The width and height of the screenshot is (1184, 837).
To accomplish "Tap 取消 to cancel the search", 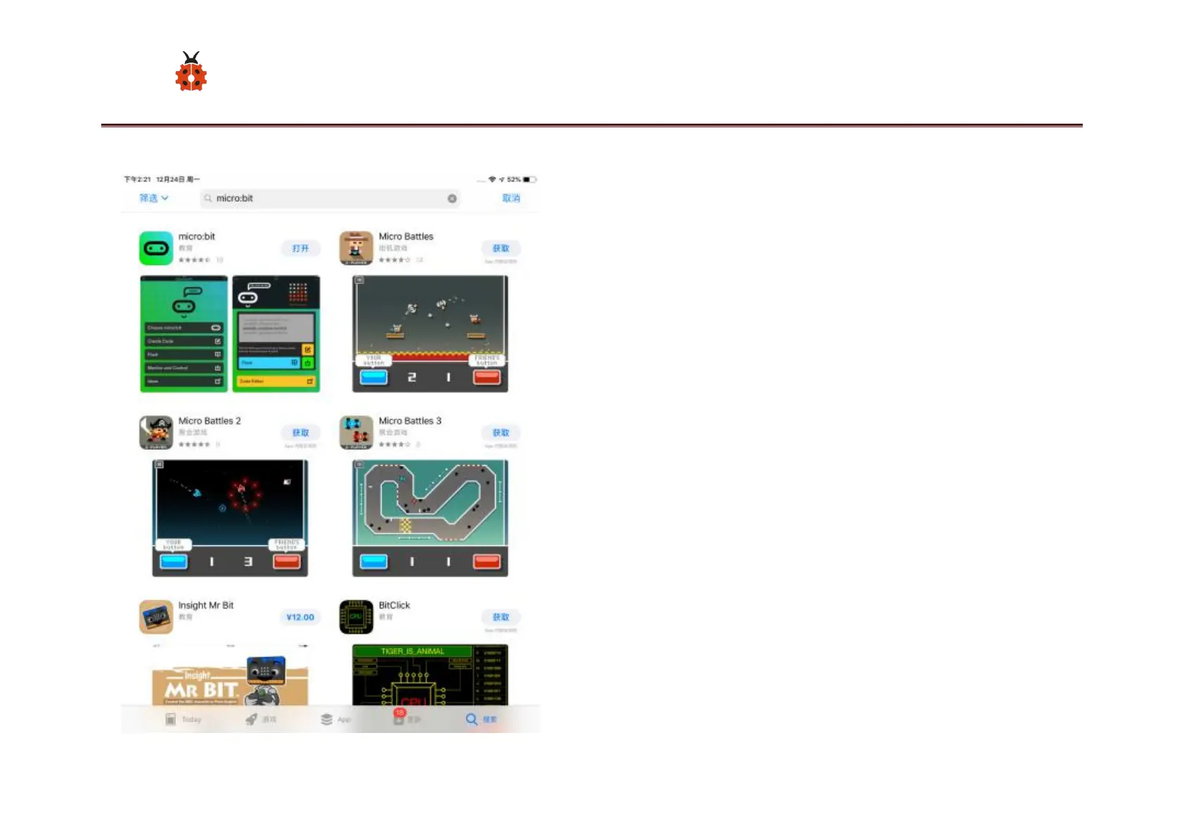I will click(511, 198).
